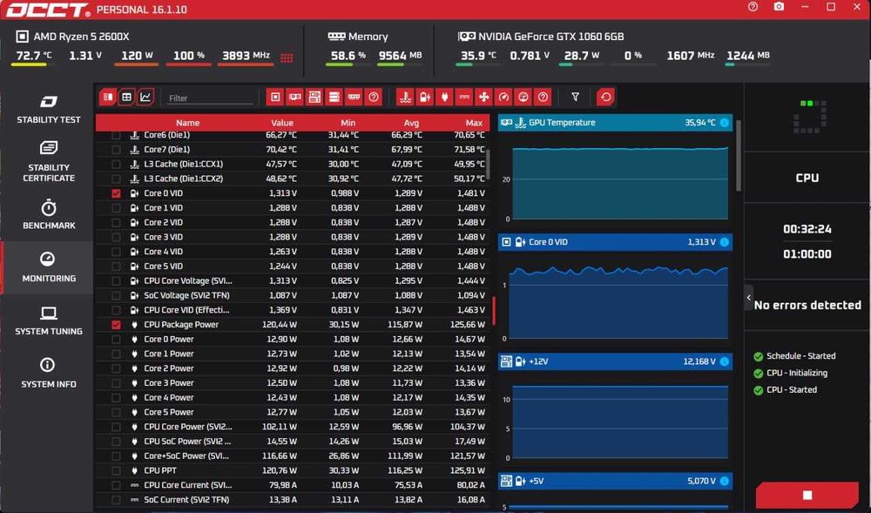Toggle fan sensor type filter
The image size is (871, 513).
click(x=483, y=98)
